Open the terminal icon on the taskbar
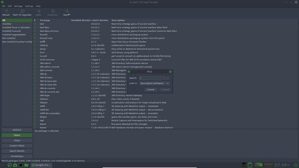Screen dimensions: 299x168 click(21, 165)
